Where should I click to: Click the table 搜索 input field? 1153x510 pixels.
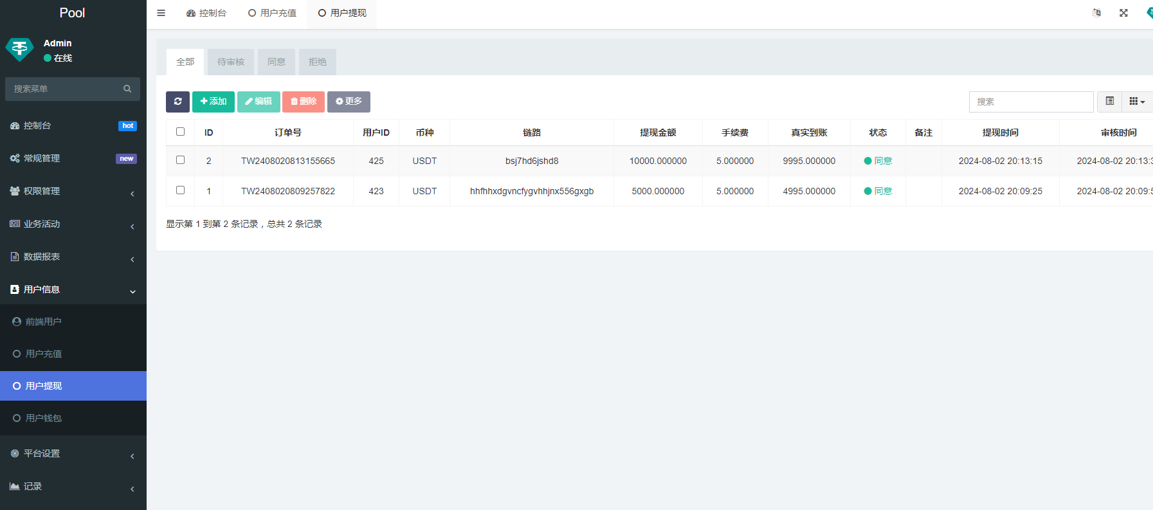point(1031,102)
